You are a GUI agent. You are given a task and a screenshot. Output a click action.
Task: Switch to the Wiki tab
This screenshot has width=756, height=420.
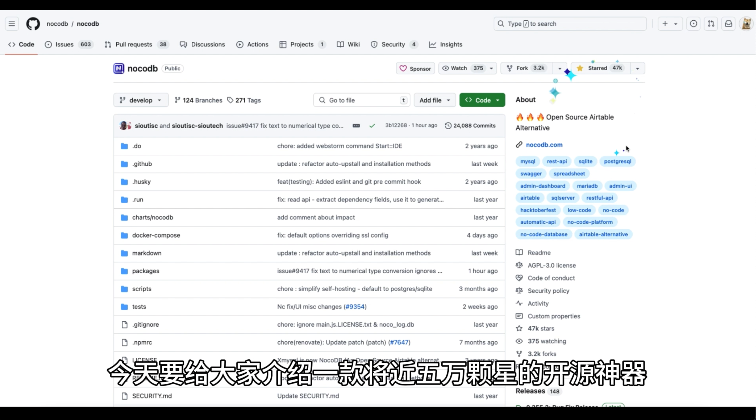[348, 44]
